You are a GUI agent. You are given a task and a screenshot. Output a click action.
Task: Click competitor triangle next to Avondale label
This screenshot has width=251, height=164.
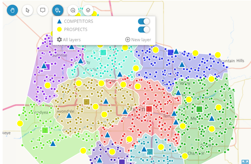[x=69, y=115]
